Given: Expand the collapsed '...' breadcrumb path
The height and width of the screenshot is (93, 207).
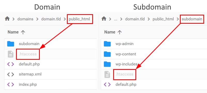Looking at the screenshot, I should 116,19.
